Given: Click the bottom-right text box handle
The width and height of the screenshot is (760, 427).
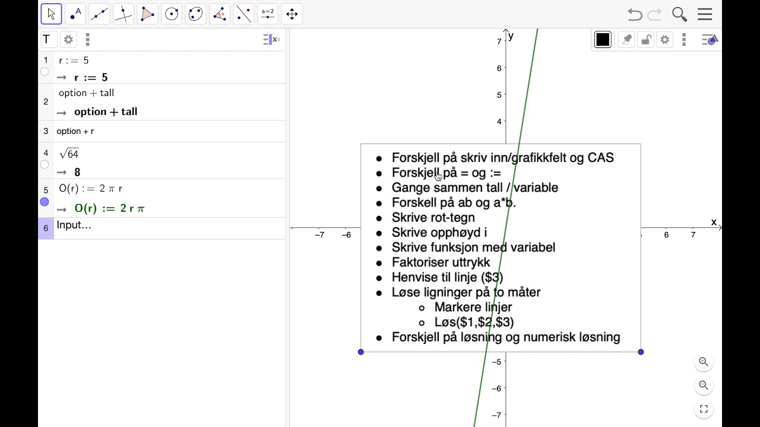Looking at the screenshot, I should (x=641, y=352).
